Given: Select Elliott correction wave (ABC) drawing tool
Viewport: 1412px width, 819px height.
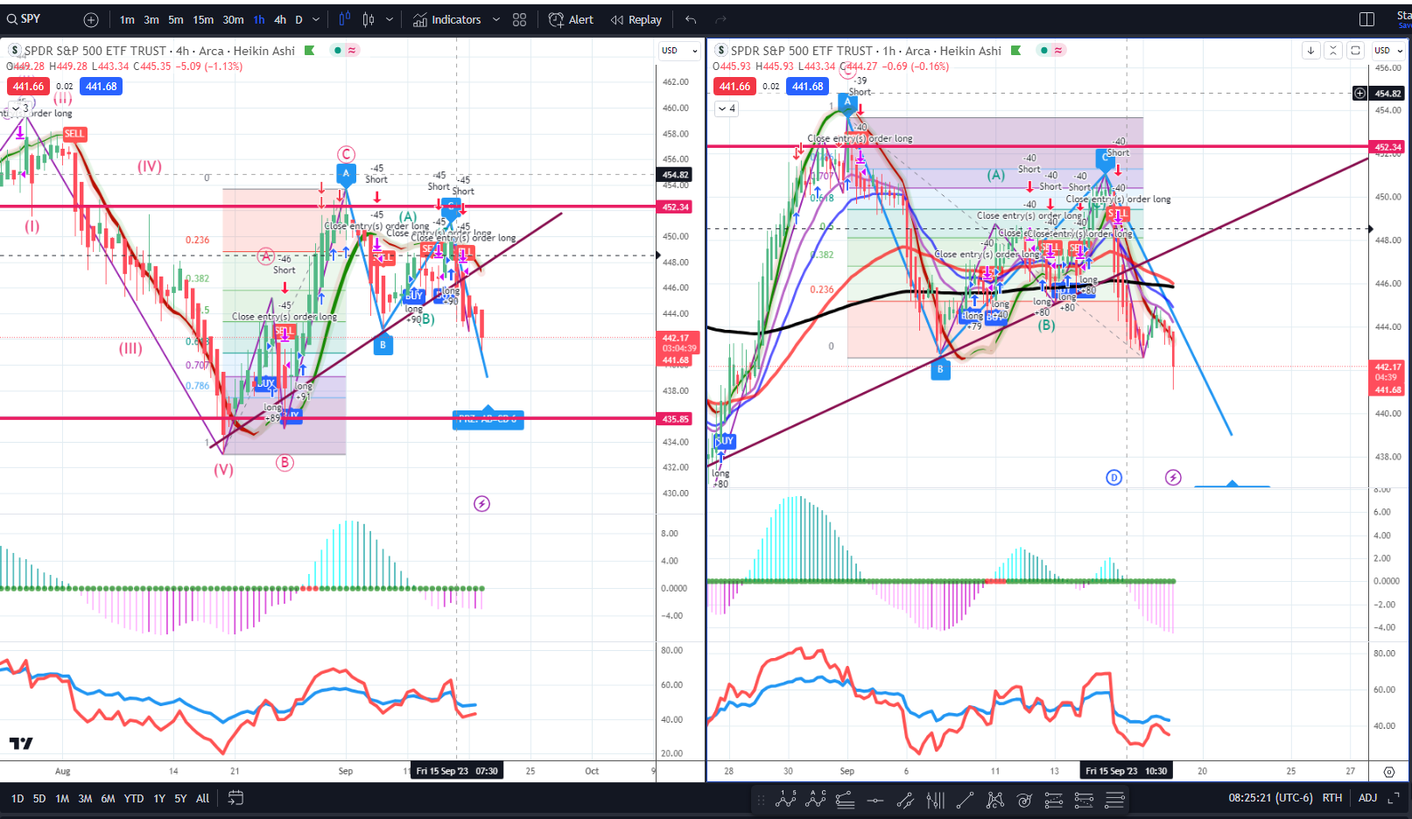Looking at the screenshot, I should [816, 799].
